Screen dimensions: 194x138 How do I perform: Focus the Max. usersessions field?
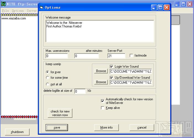click(57, 56)
